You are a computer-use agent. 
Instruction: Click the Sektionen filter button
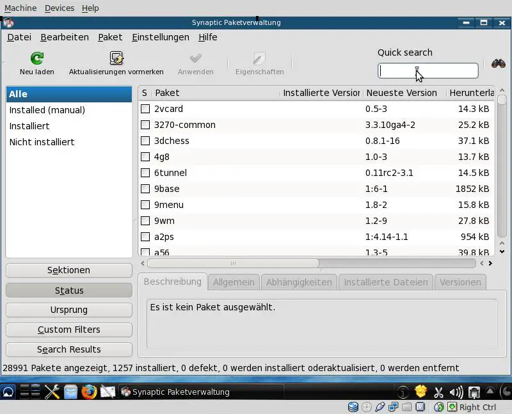[69, 270]
